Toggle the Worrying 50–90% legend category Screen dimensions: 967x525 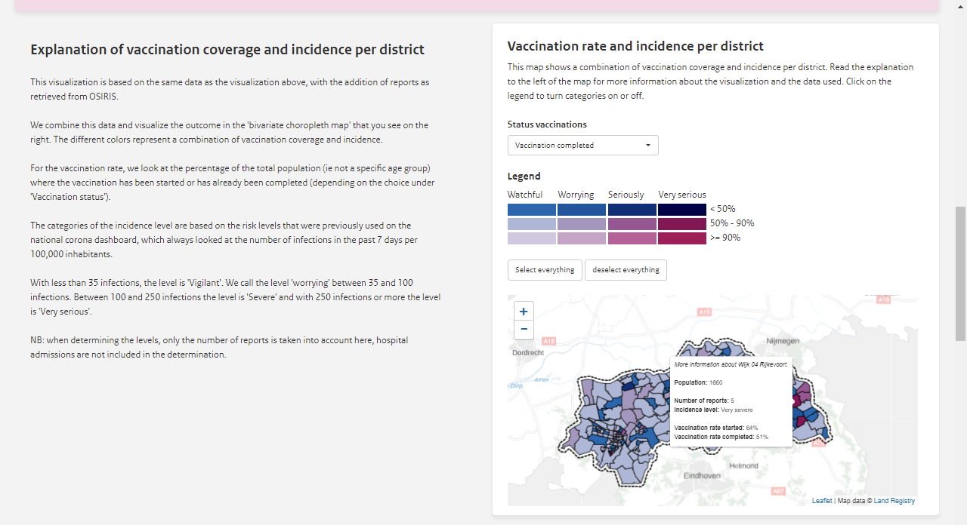pos(581,223)
